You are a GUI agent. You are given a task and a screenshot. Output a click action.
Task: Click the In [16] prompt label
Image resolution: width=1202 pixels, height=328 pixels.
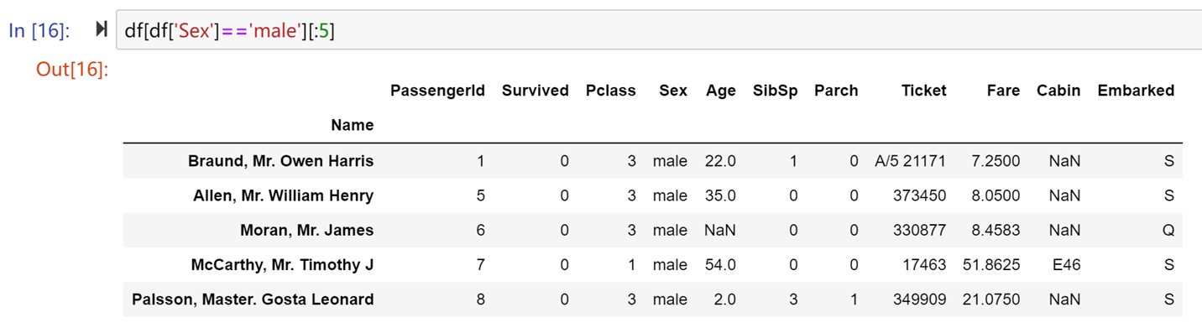tap(39, 30)
